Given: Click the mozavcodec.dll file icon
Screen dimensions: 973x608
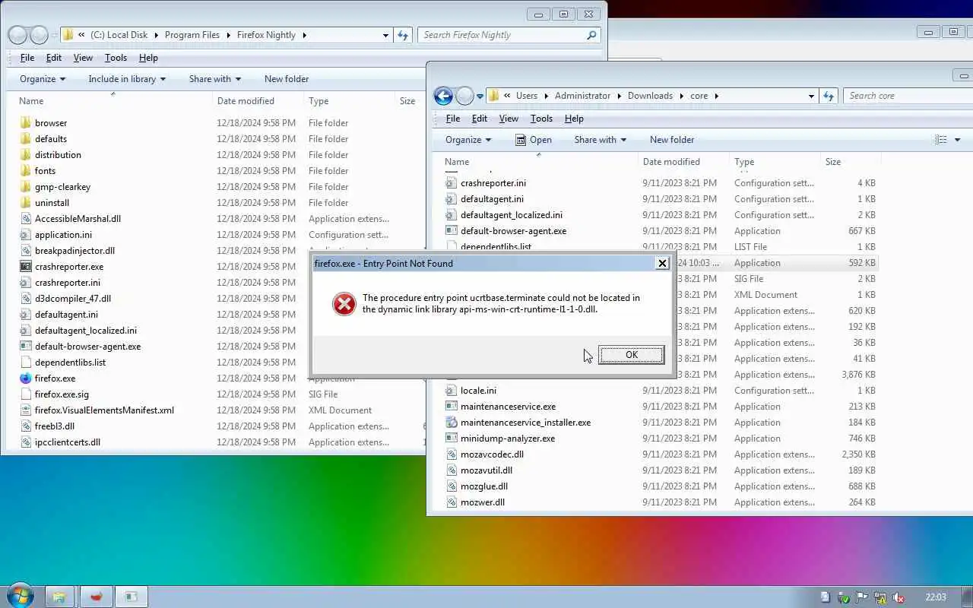Looking at the screenshot, I should (451, 454).
